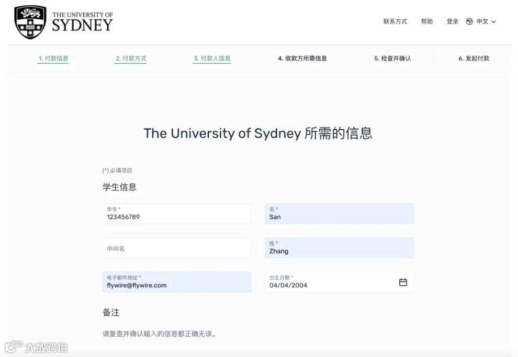Go to step 1. 付款信息

tap(53, 59)
